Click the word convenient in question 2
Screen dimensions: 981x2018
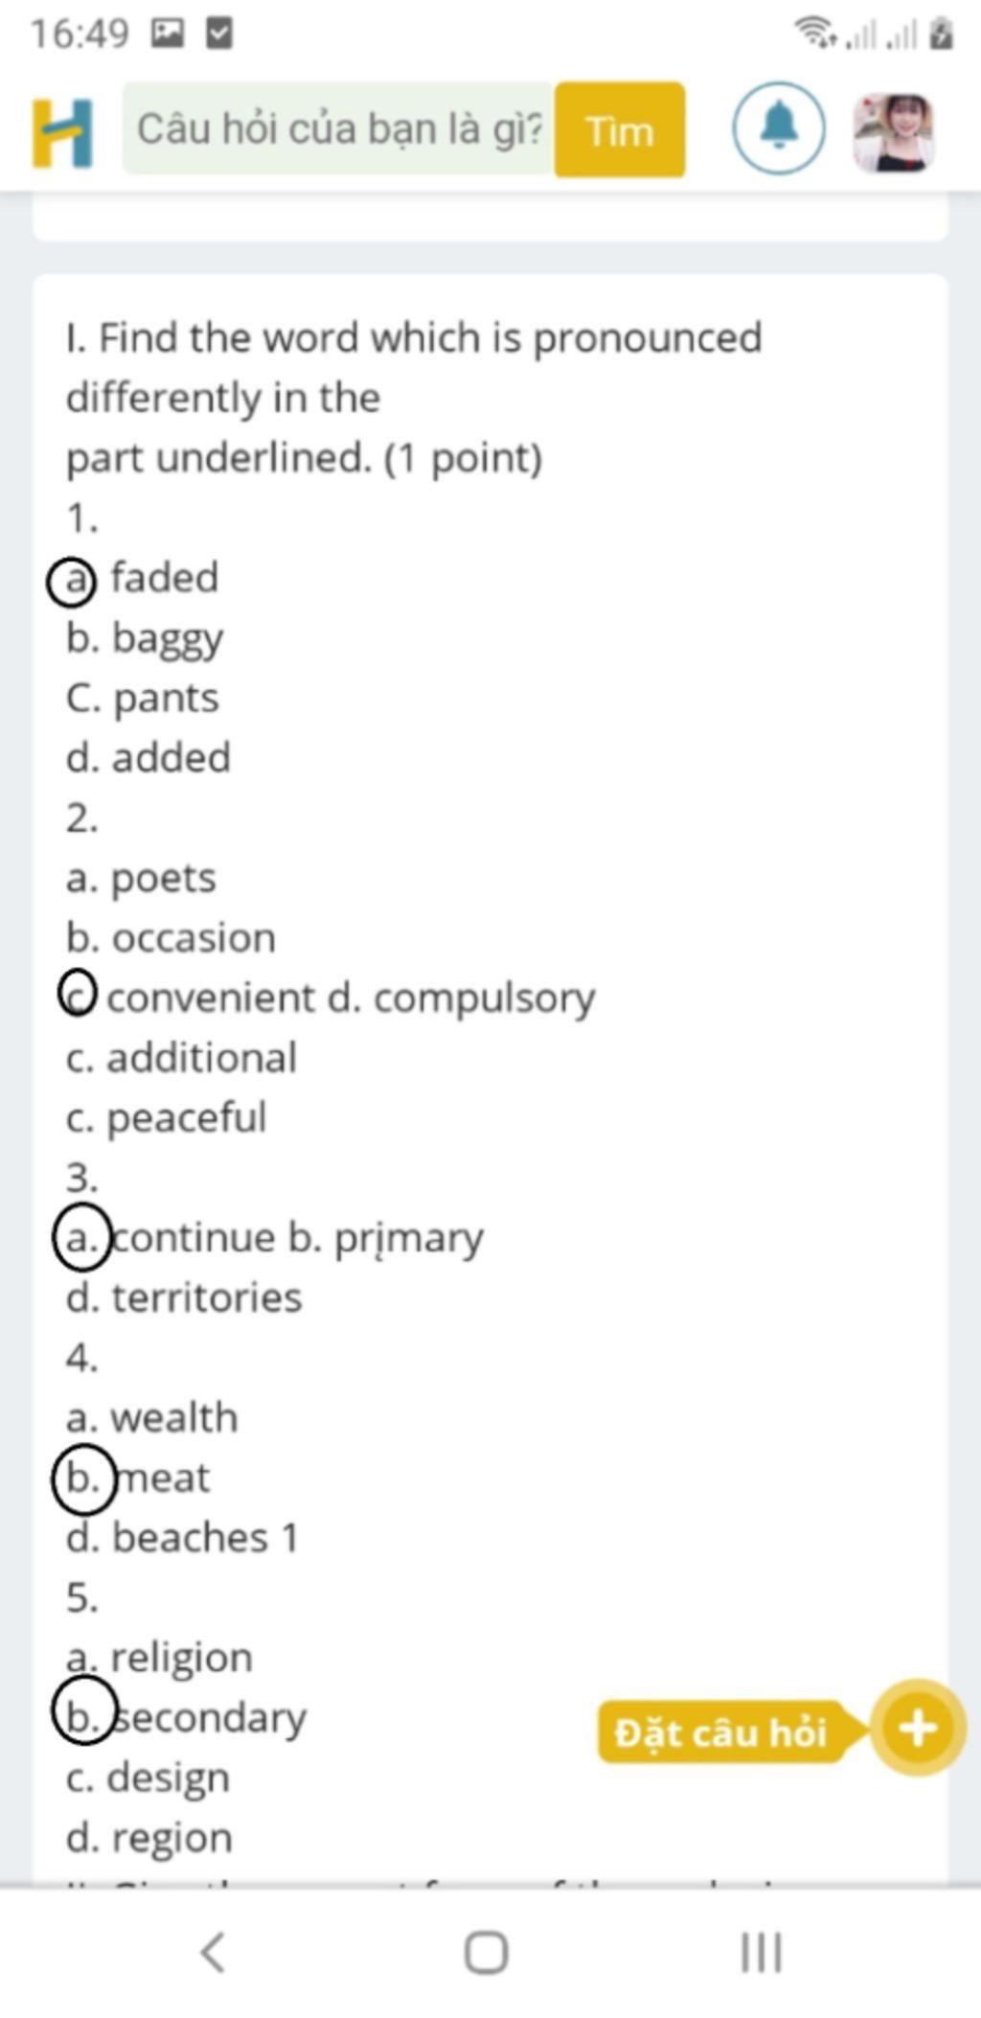tap(211, 998)
